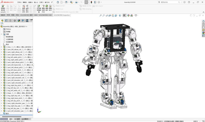This screenshot has height=122, width=205.
Task: Click the Zoom to Area magnifier icon
Action: [x=103, y=15]
